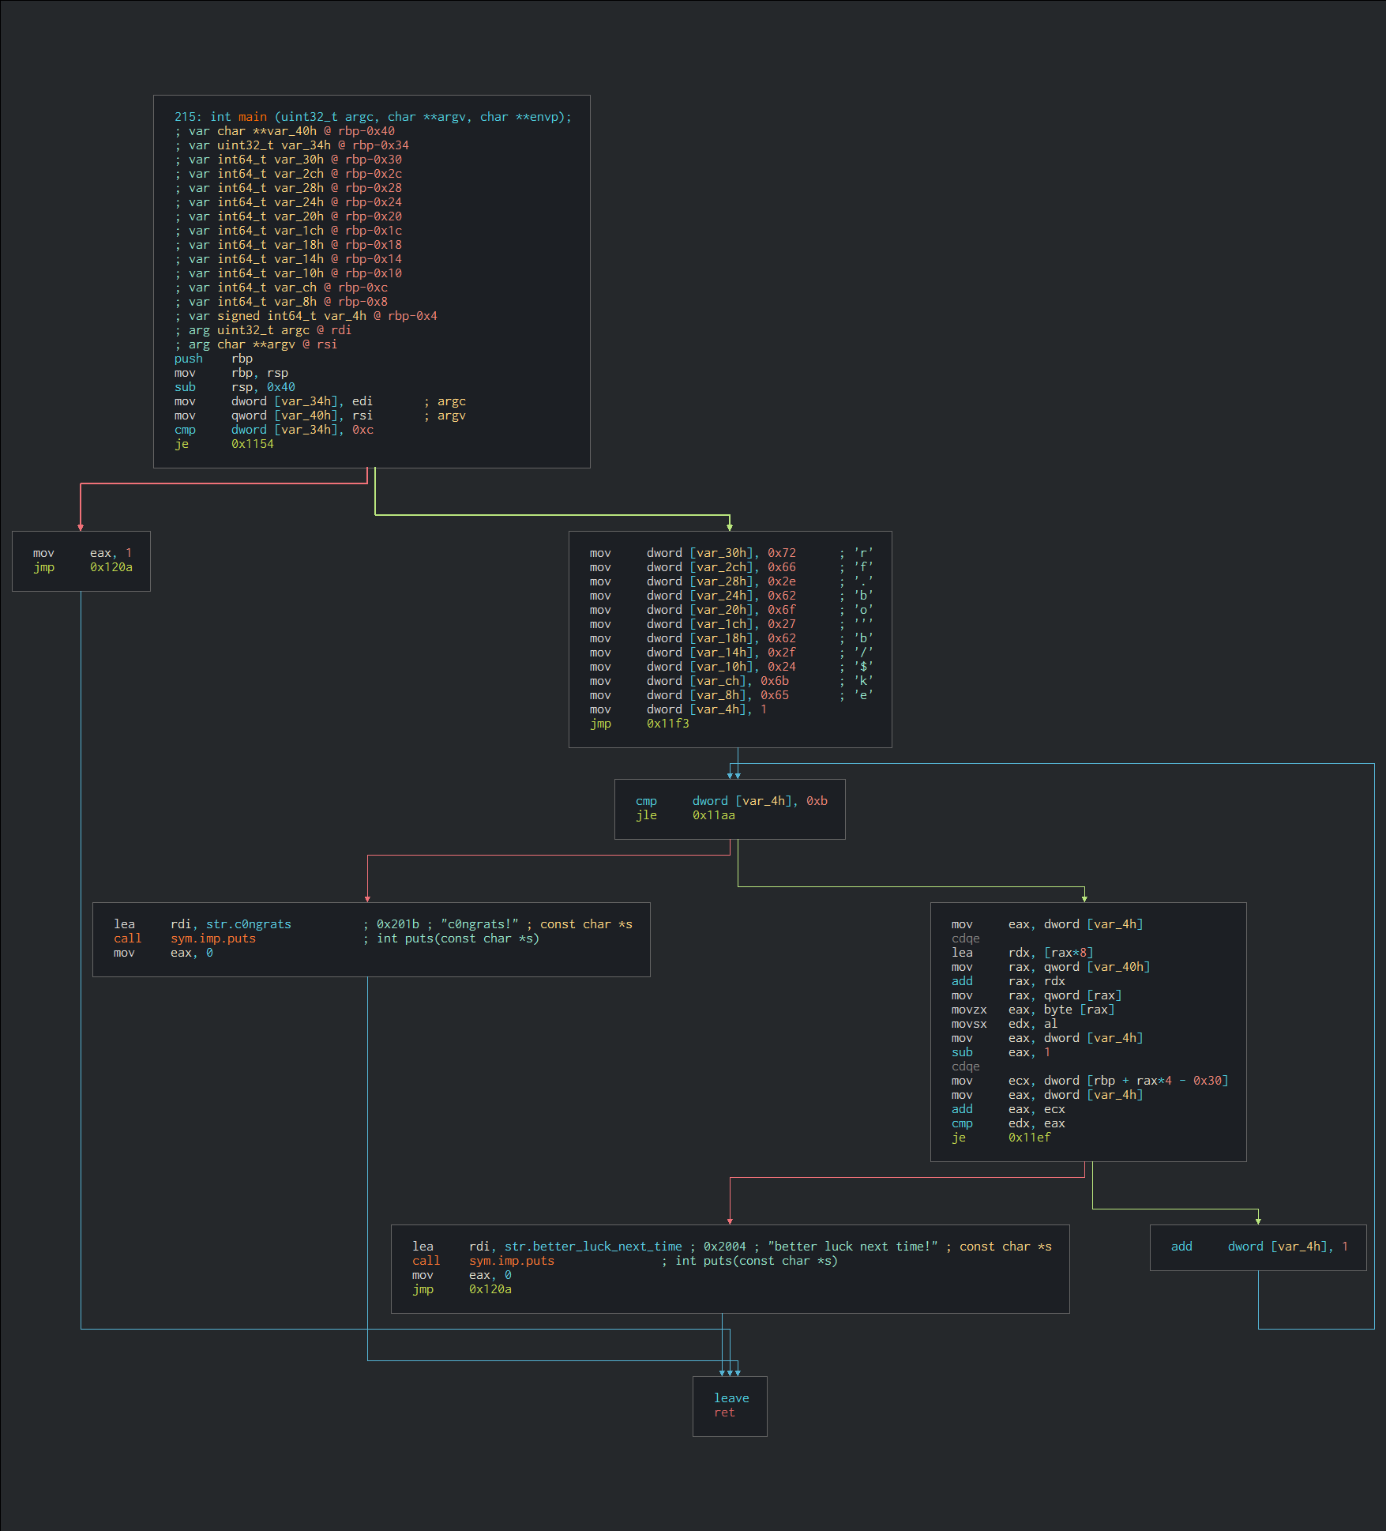Select the 'lea rdx, [rax*8]' instruction
The width and height of the screenshot is (1386, 1531).
pos(1023,953)
